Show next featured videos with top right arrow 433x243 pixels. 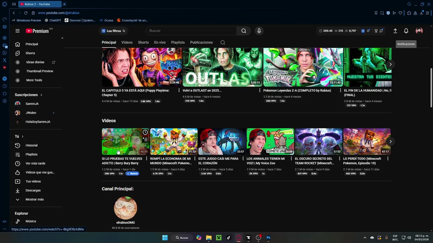click(390, 64)
